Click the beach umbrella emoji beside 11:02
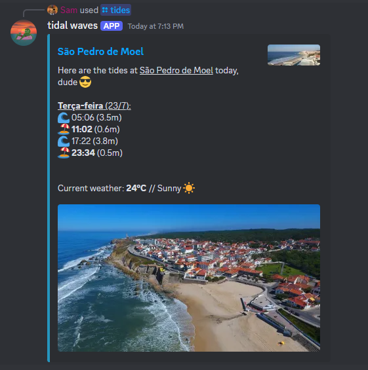Screen dimensions: 368x370 coord(64,129)
